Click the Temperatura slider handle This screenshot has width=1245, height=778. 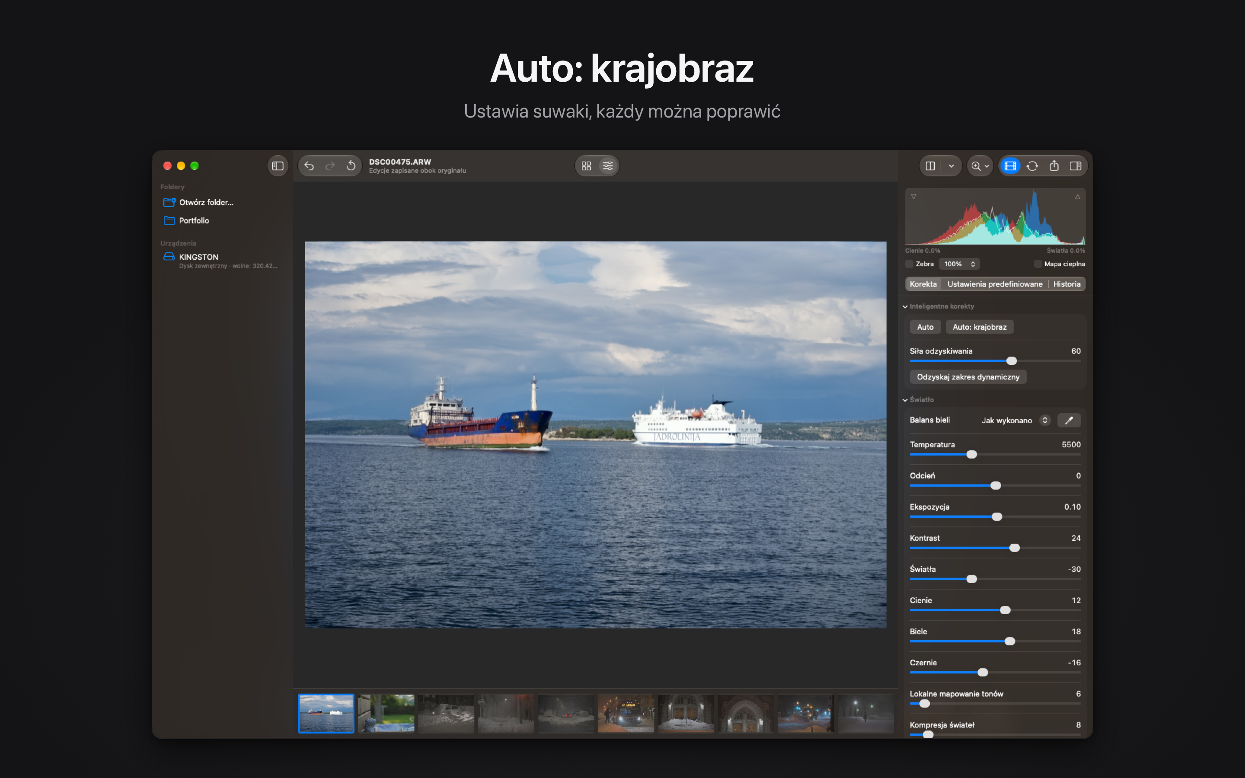pyautogui.click(x=971, y=454)
